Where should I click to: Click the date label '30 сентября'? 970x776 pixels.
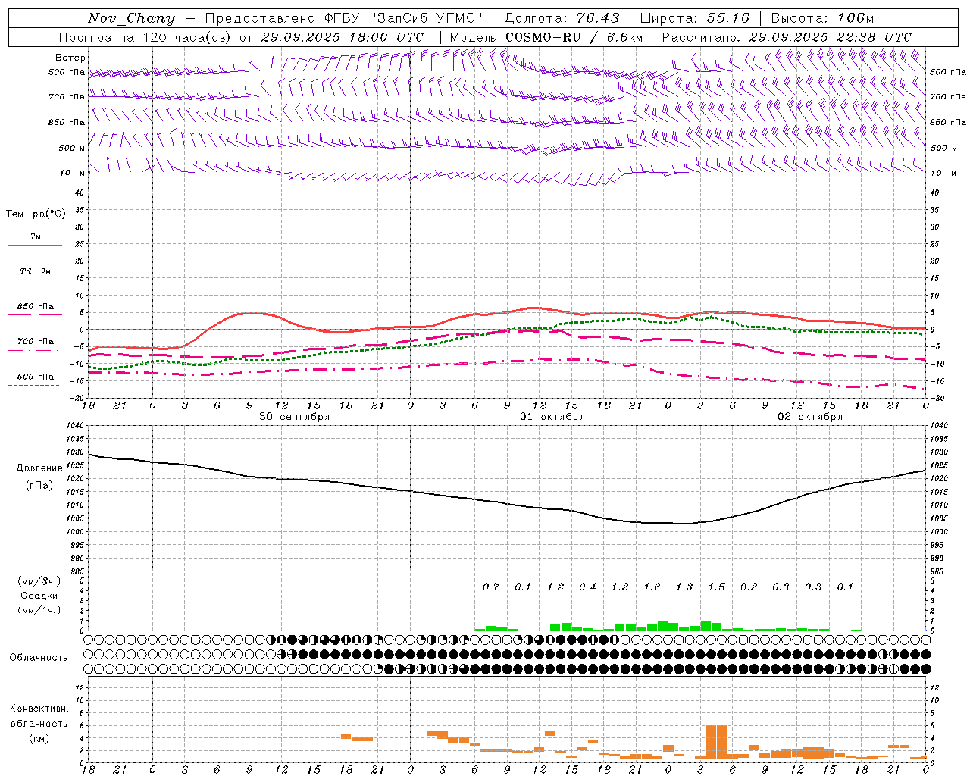coord(294,417)
